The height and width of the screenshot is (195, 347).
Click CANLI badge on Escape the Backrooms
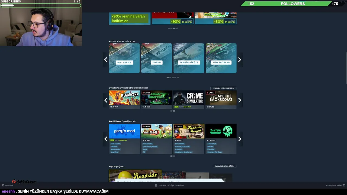[x=211, y=93]
